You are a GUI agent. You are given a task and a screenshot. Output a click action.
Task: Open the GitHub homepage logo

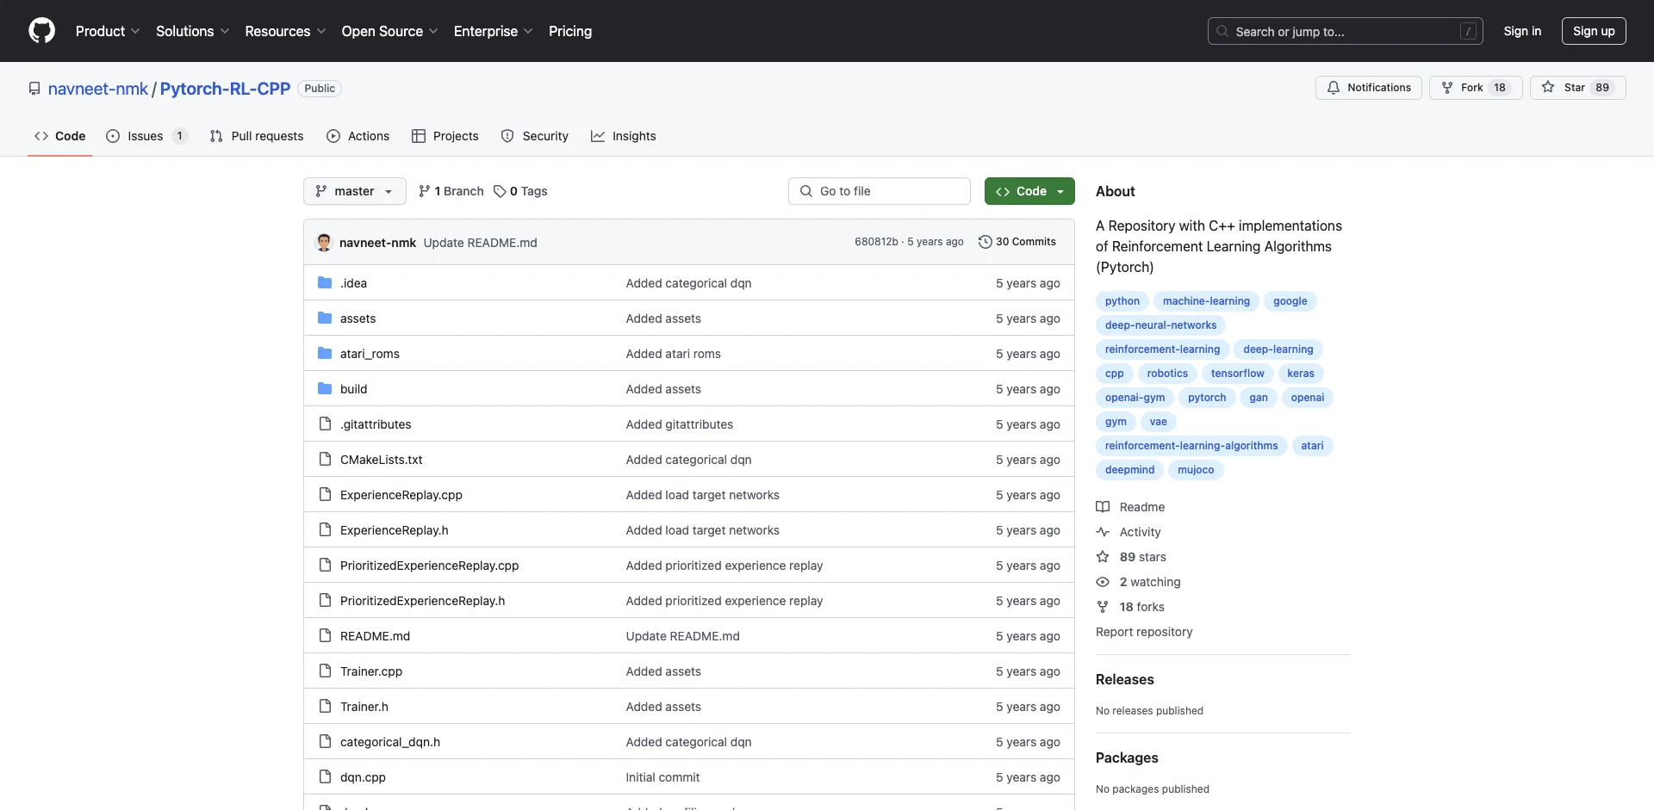point(41,31)
